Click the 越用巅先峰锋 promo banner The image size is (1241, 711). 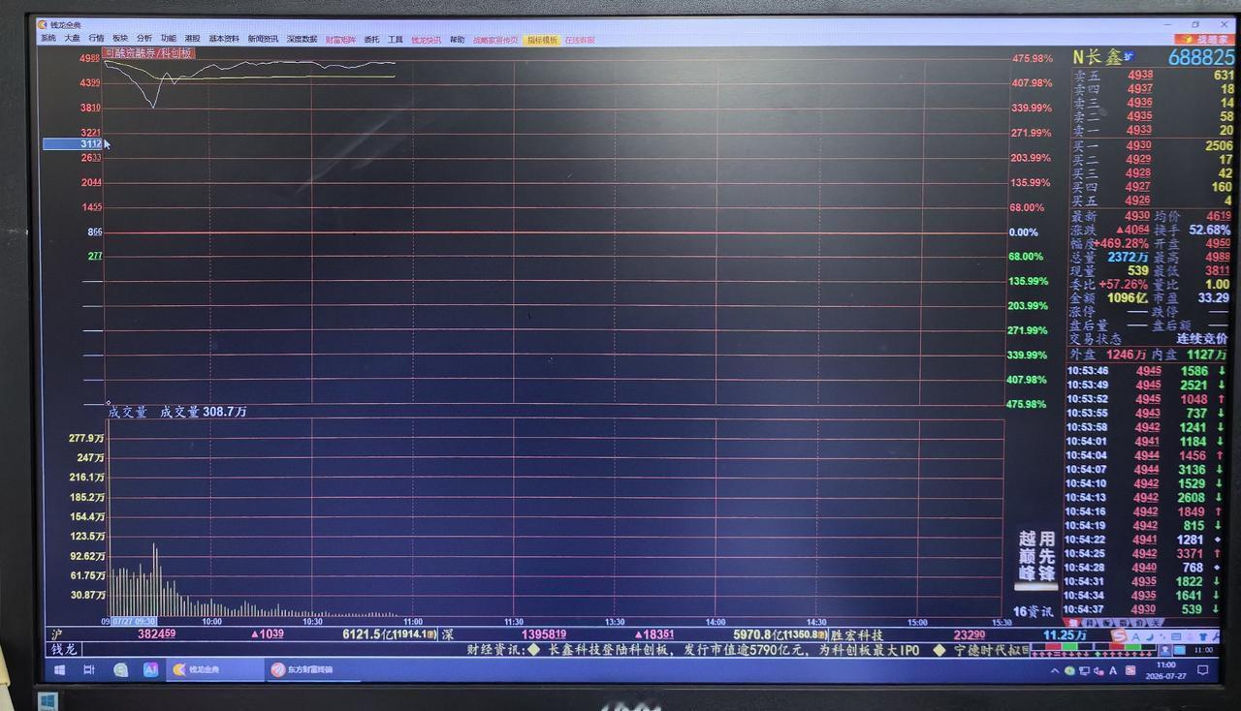click(x=1036, y=558)
